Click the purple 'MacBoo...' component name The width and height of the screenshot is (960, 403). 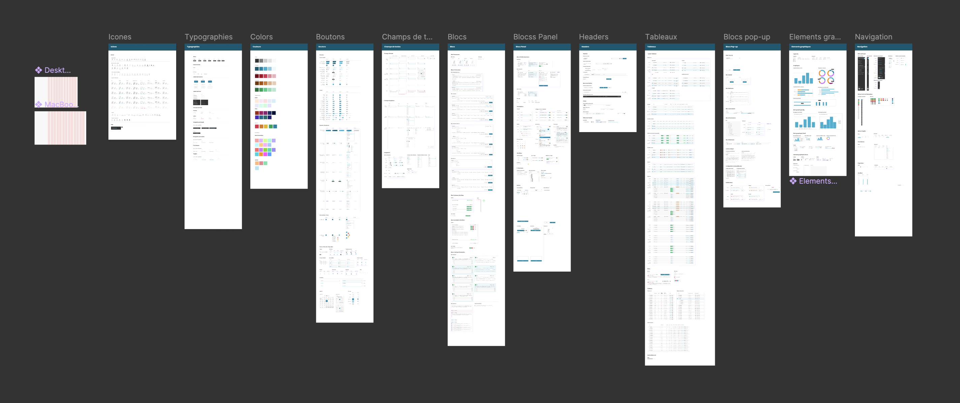coord(62,104)
